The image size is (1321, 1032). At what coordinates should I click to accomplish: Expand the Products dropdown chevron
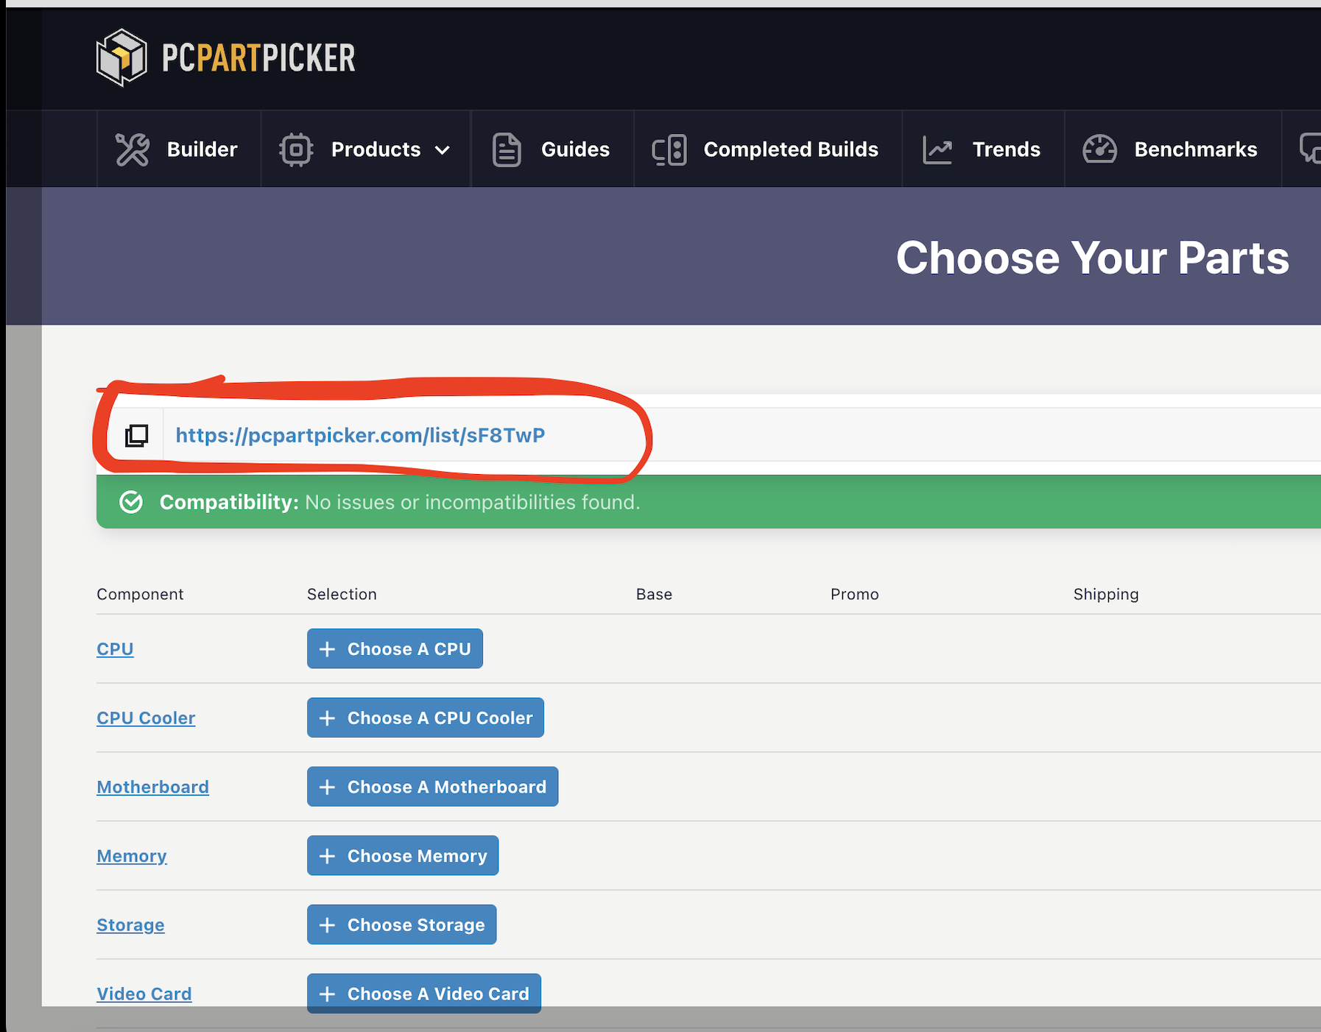point(442,150)
